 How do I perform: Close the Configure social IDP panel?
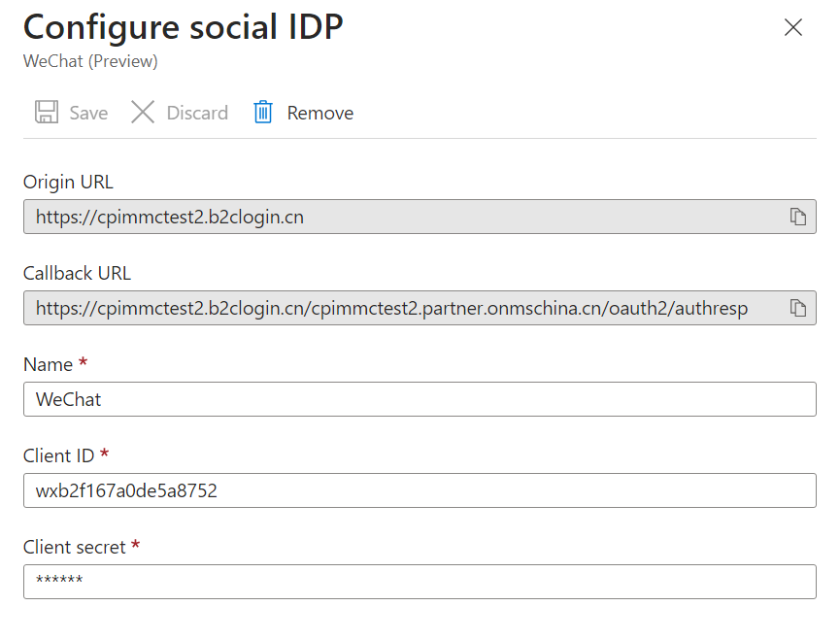(793, 27)
